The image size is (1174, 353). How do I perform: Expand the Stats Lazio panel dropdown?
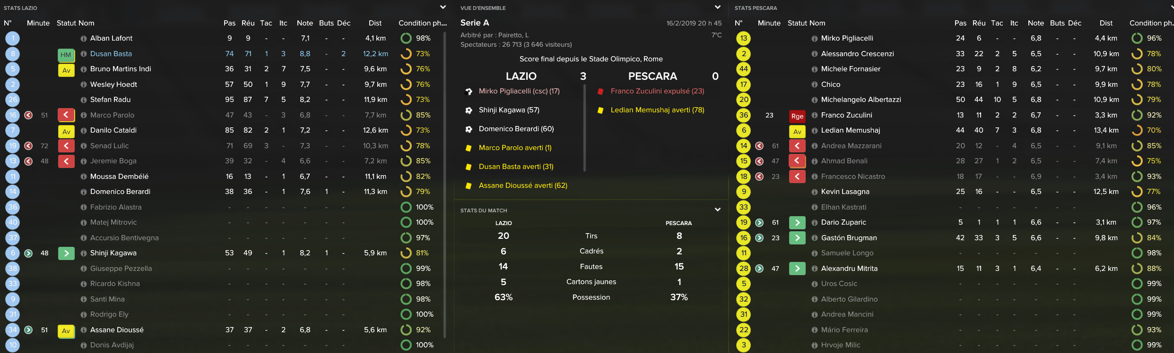tap(443, 8)
